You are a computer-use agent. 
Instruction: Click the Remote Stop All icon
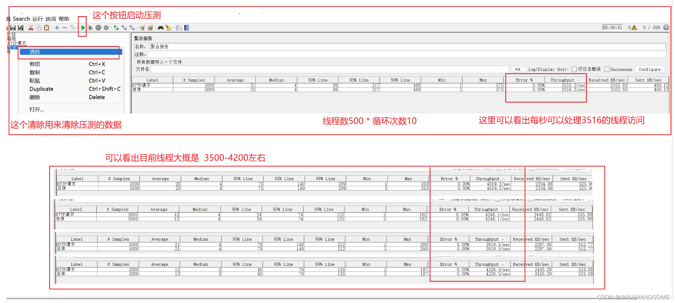132,28
